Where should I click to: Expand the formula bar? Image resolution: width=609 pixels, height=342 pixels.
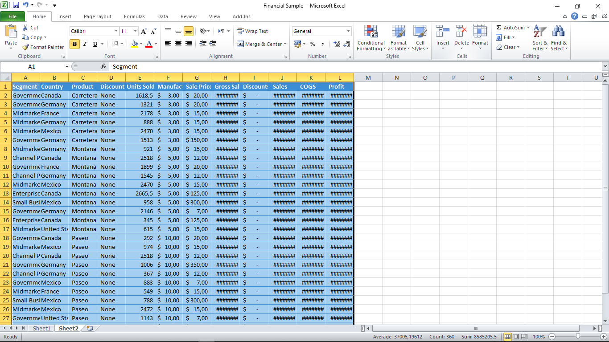[x=605, y=66]
